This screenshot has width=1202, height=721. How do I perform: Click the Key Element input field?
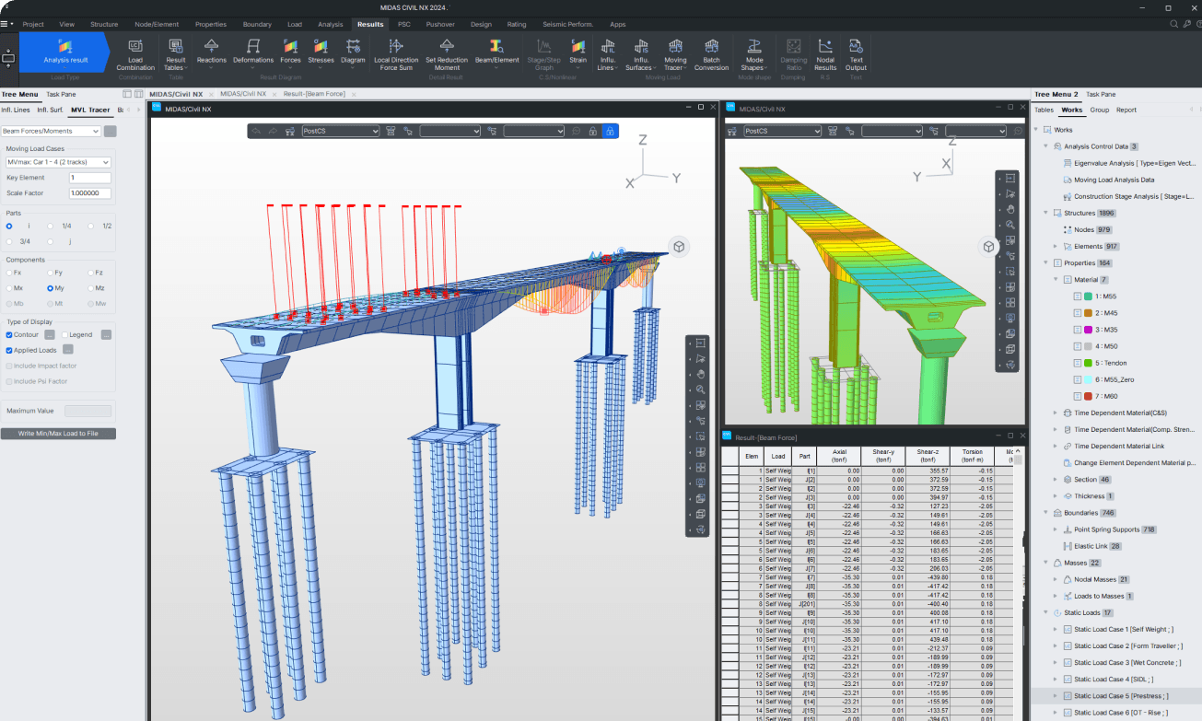click(89, 178)
